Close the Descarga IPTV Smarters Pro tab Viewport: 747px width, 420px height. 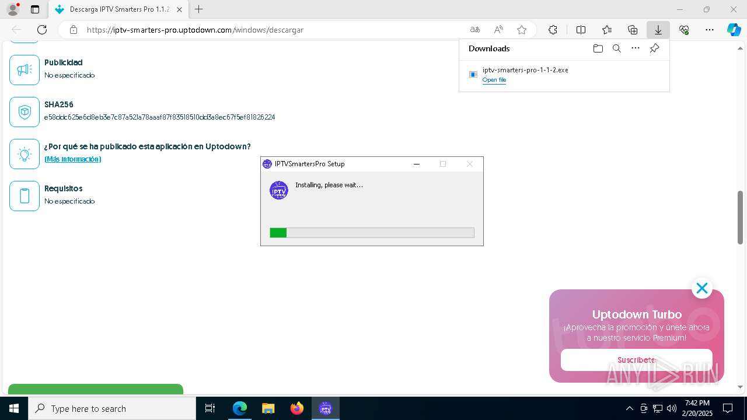tap(179, 9)
